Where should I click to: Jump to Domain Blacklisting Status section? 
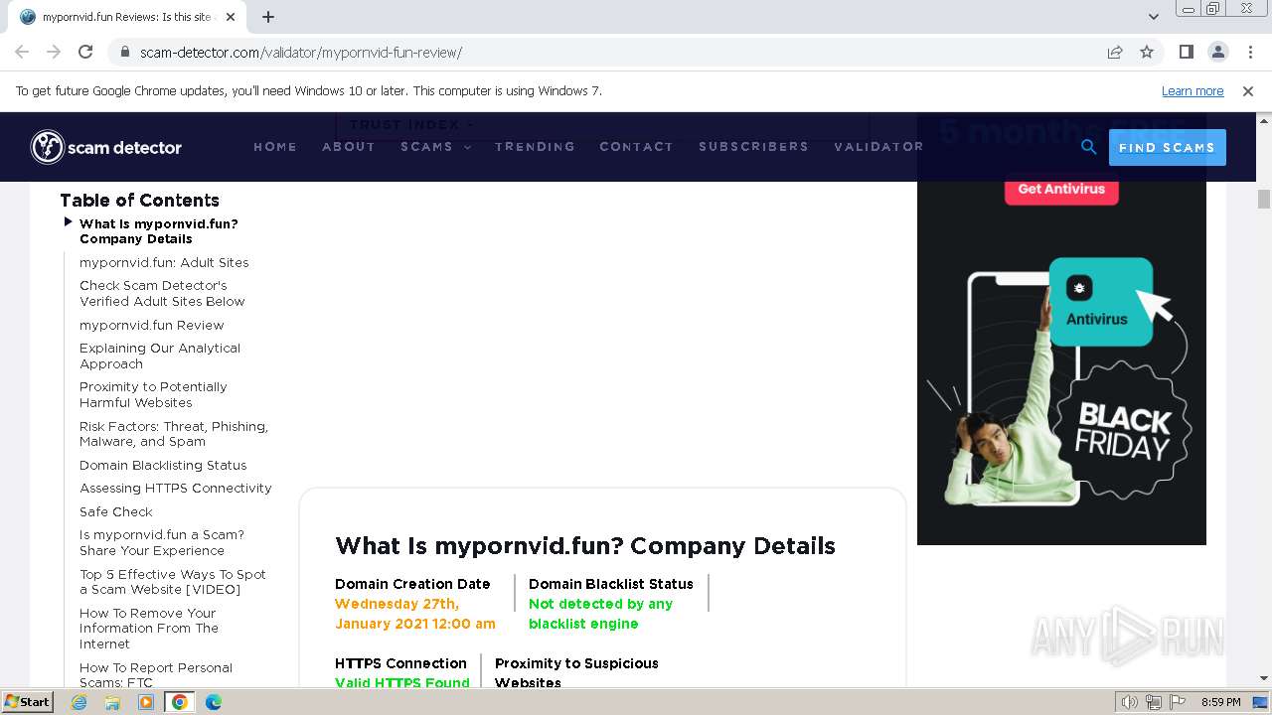click(x=163, y=465)
